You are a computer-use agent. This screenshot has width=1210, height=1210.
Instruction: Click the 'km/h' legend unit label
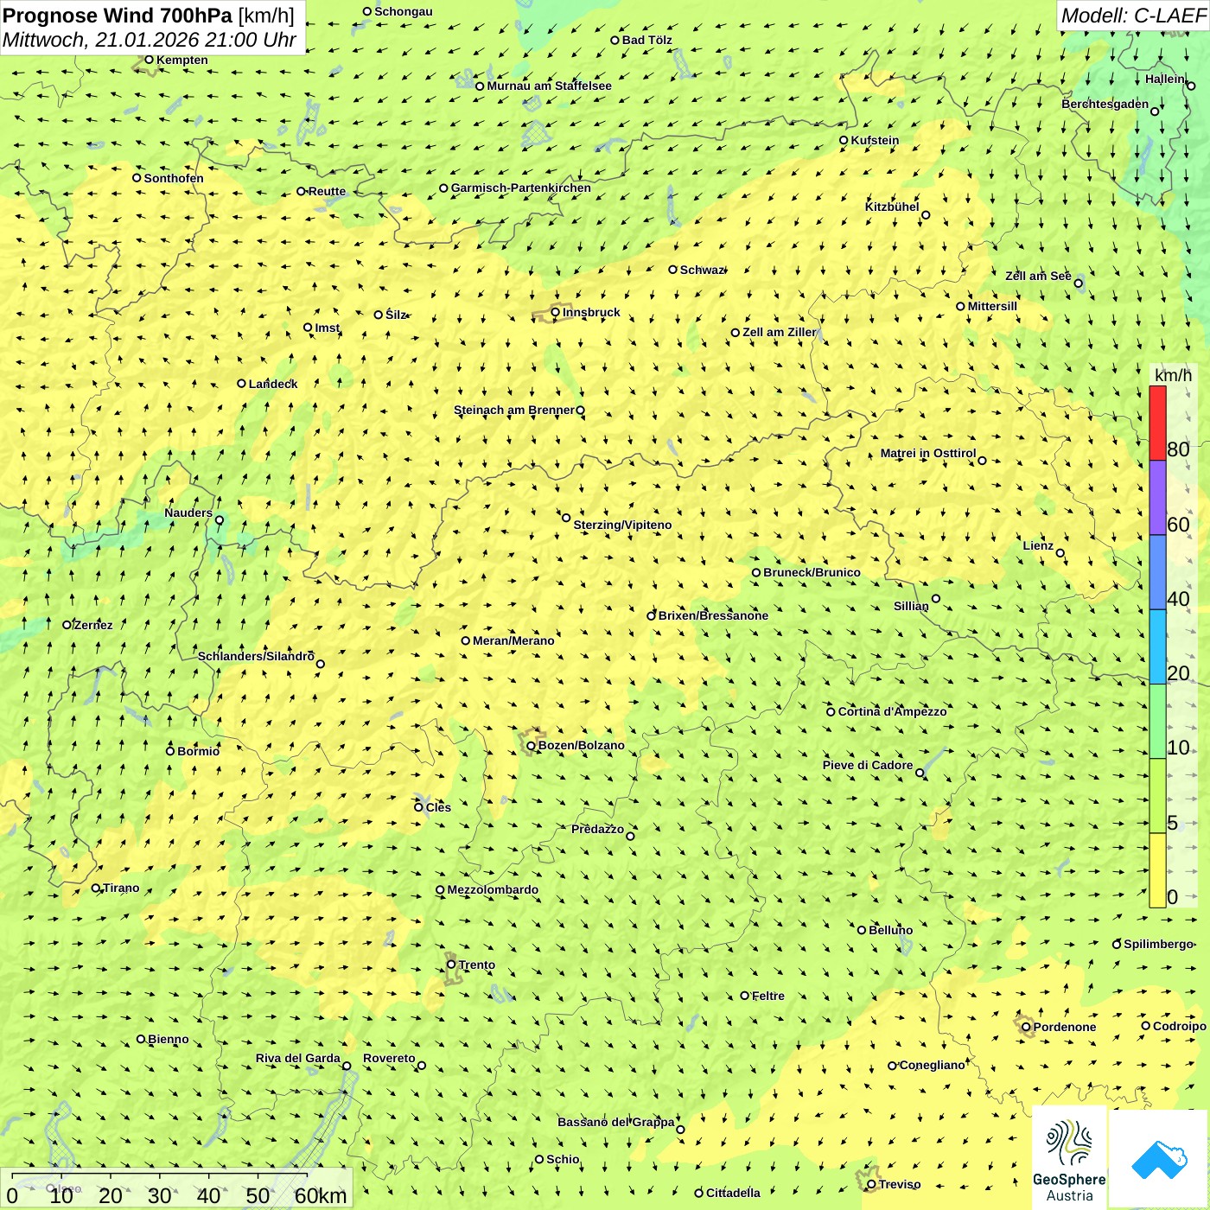click(1173, 375)
